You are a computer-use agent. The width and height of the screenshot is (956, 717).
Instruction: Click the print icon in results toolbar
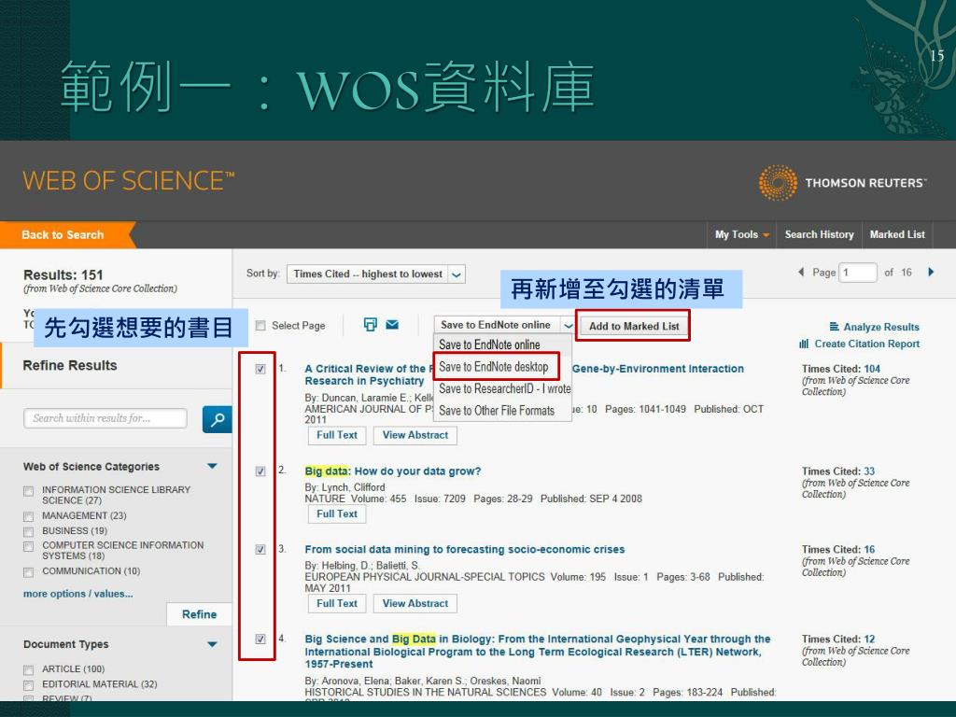click(x=370, y=324)
